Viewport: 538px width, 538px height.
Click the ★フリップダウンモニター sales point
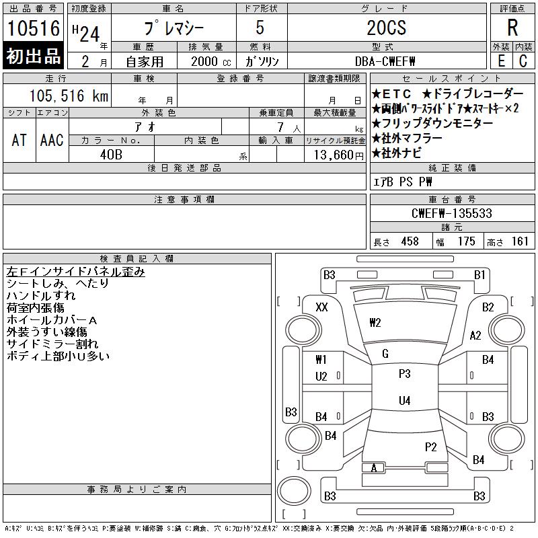[432, 123]
